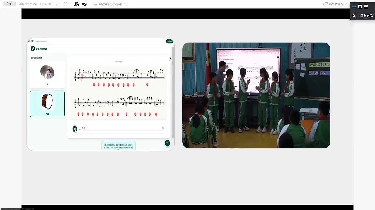This screenshot has height=210, width=375.
Task: Select the cymbal instrument card
Action: [47, 74]
